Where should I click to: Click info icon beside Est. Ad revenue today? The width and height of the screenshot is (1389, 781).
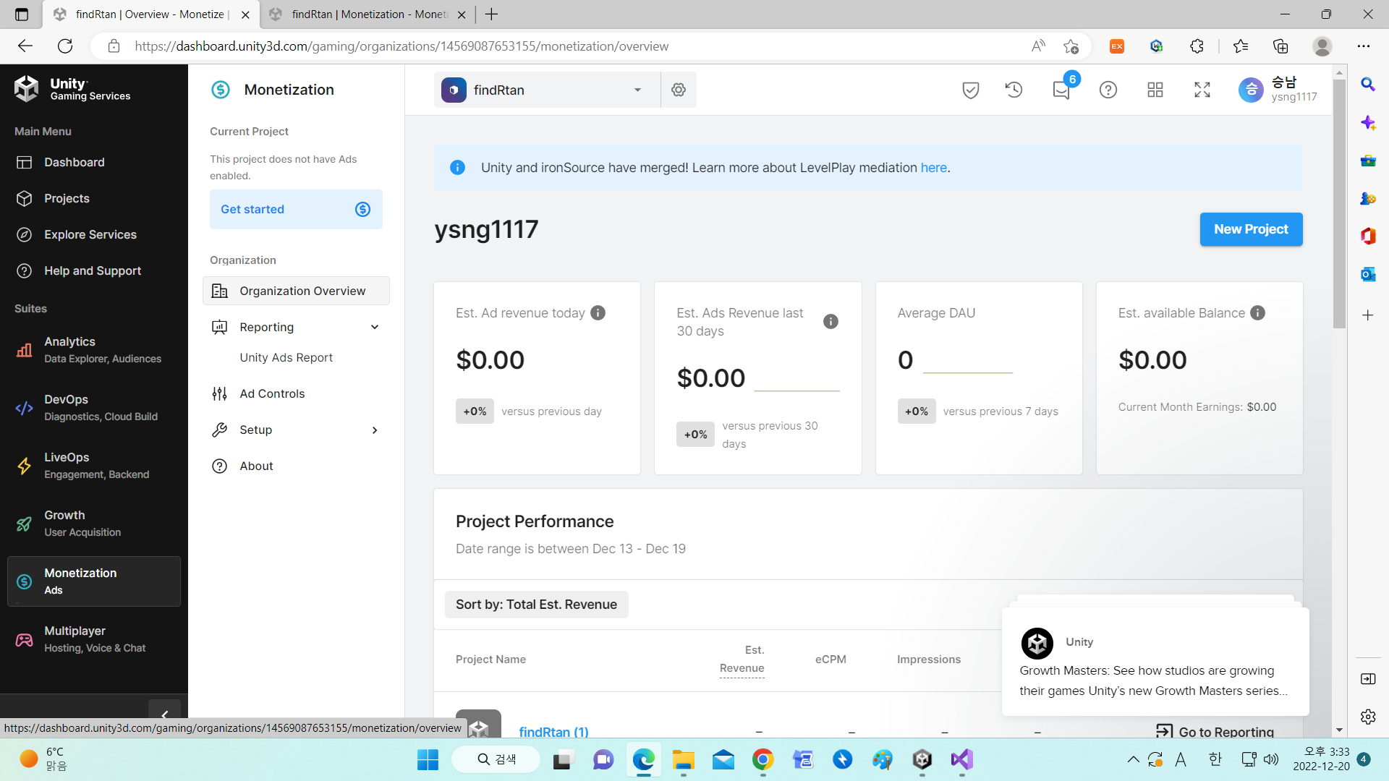[598, 312]
